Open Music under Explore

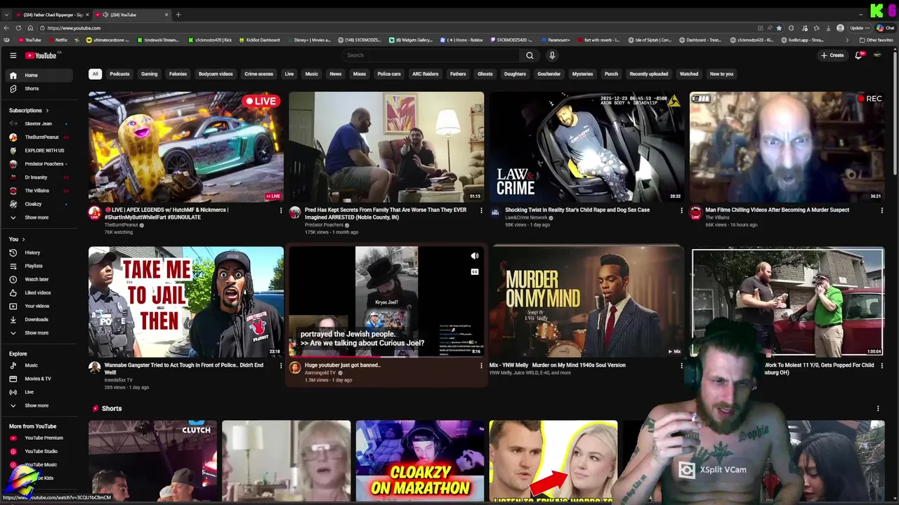[x=38, y=365]
